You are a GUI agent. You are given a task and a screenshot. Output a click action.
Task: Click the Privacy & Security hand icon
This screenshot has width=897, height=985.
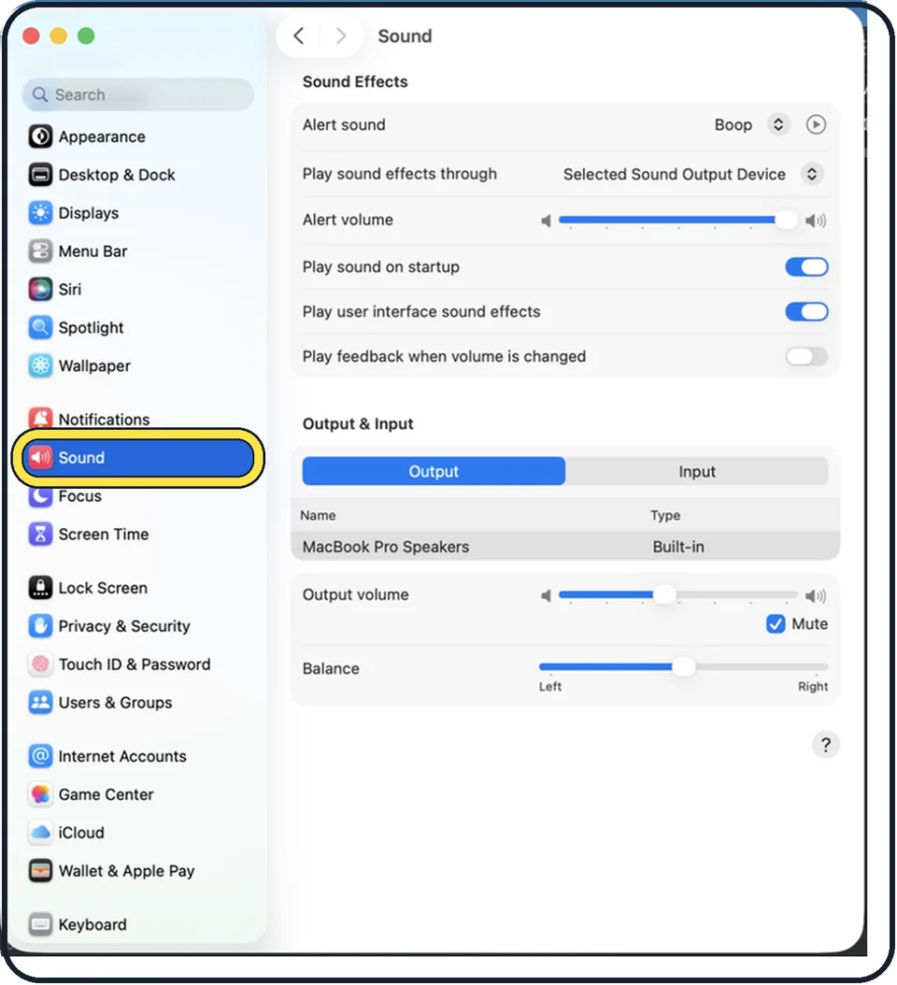click(x=41, y=626)
